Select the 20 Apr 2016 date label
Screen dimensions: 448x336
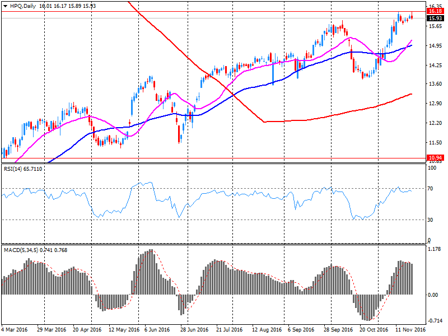(87, 329)
